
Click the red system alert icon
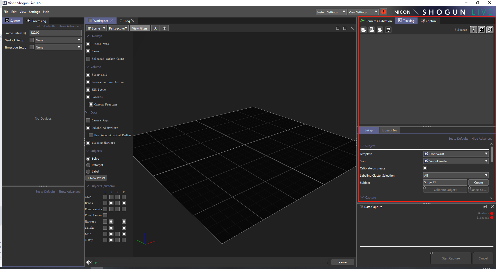(383, 12)
